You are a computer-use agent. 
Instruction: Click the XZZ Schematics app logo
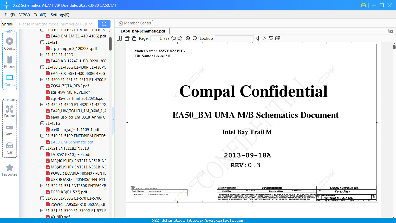(6, 5)
